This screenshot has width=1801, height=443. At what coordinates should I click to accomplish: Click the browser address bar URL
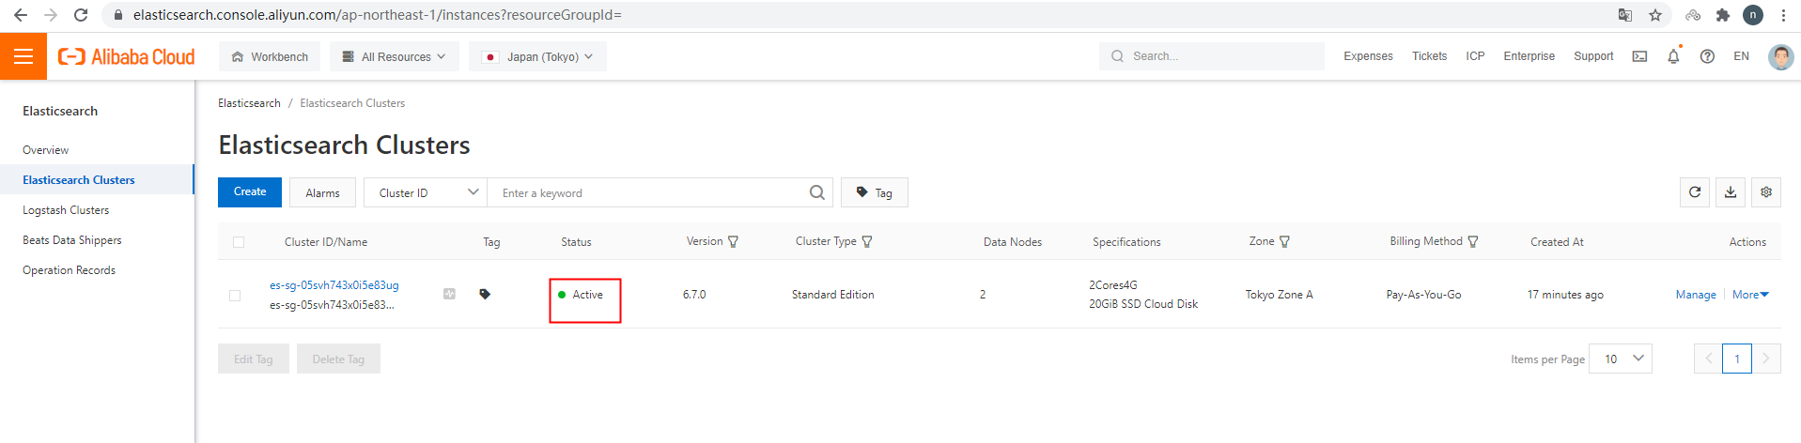point(377,15)
